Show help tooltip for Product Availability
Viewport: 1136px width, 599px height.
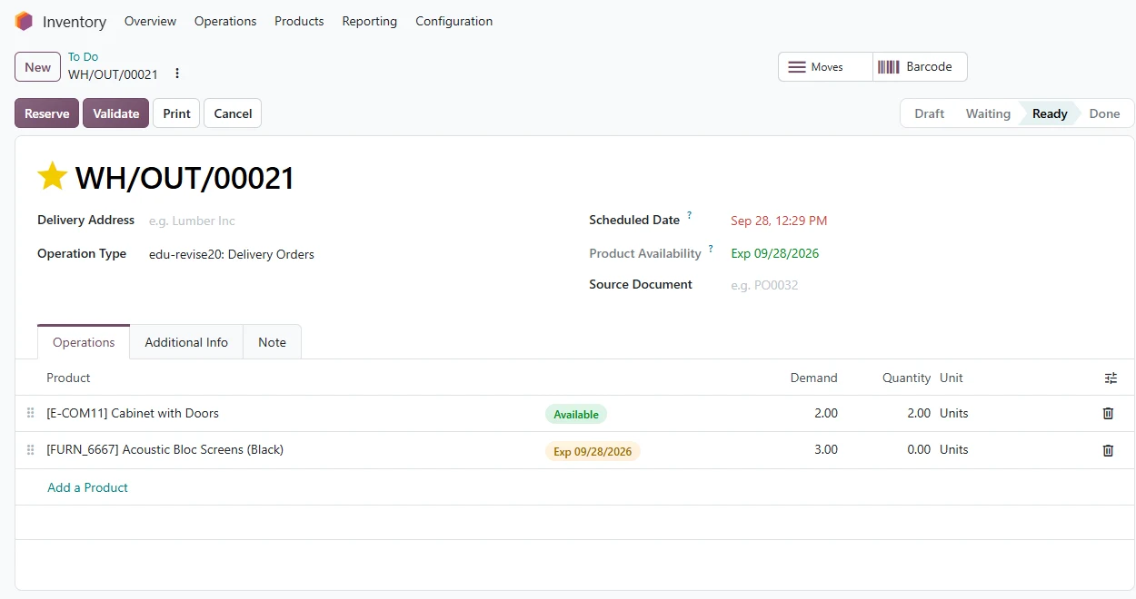(711, 249)
